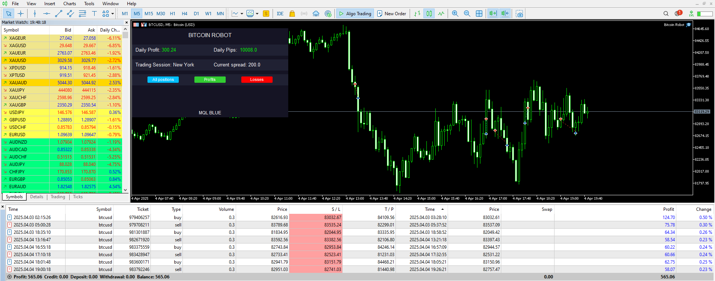Open the chat notifications icon with the red badge

[x=678, y=13]
